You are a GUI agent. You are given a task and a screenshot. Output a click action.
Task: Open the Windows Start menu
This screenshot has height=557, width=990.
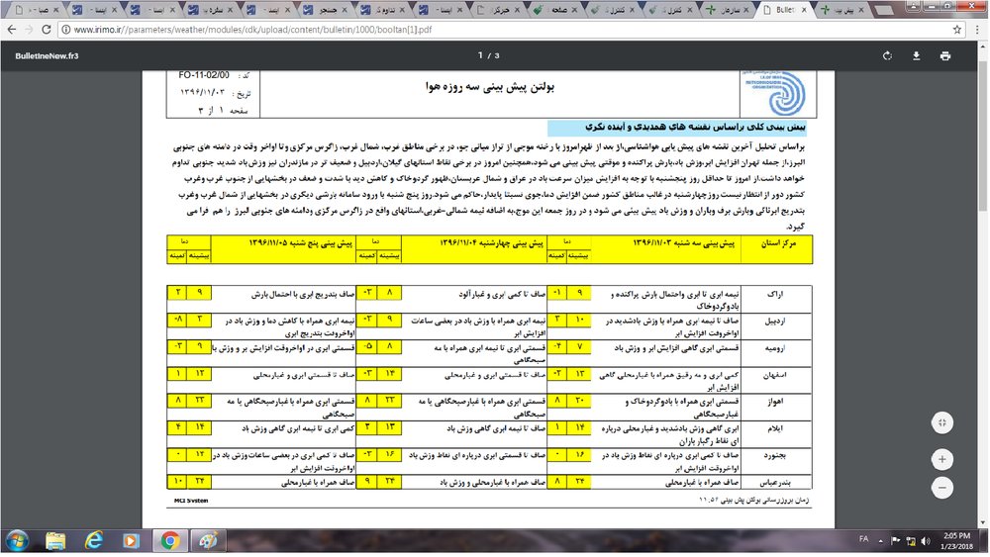tap(17, 542)
